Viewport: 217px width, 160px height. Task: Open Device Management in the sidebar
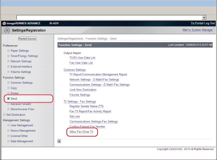[x=23, y=131]
